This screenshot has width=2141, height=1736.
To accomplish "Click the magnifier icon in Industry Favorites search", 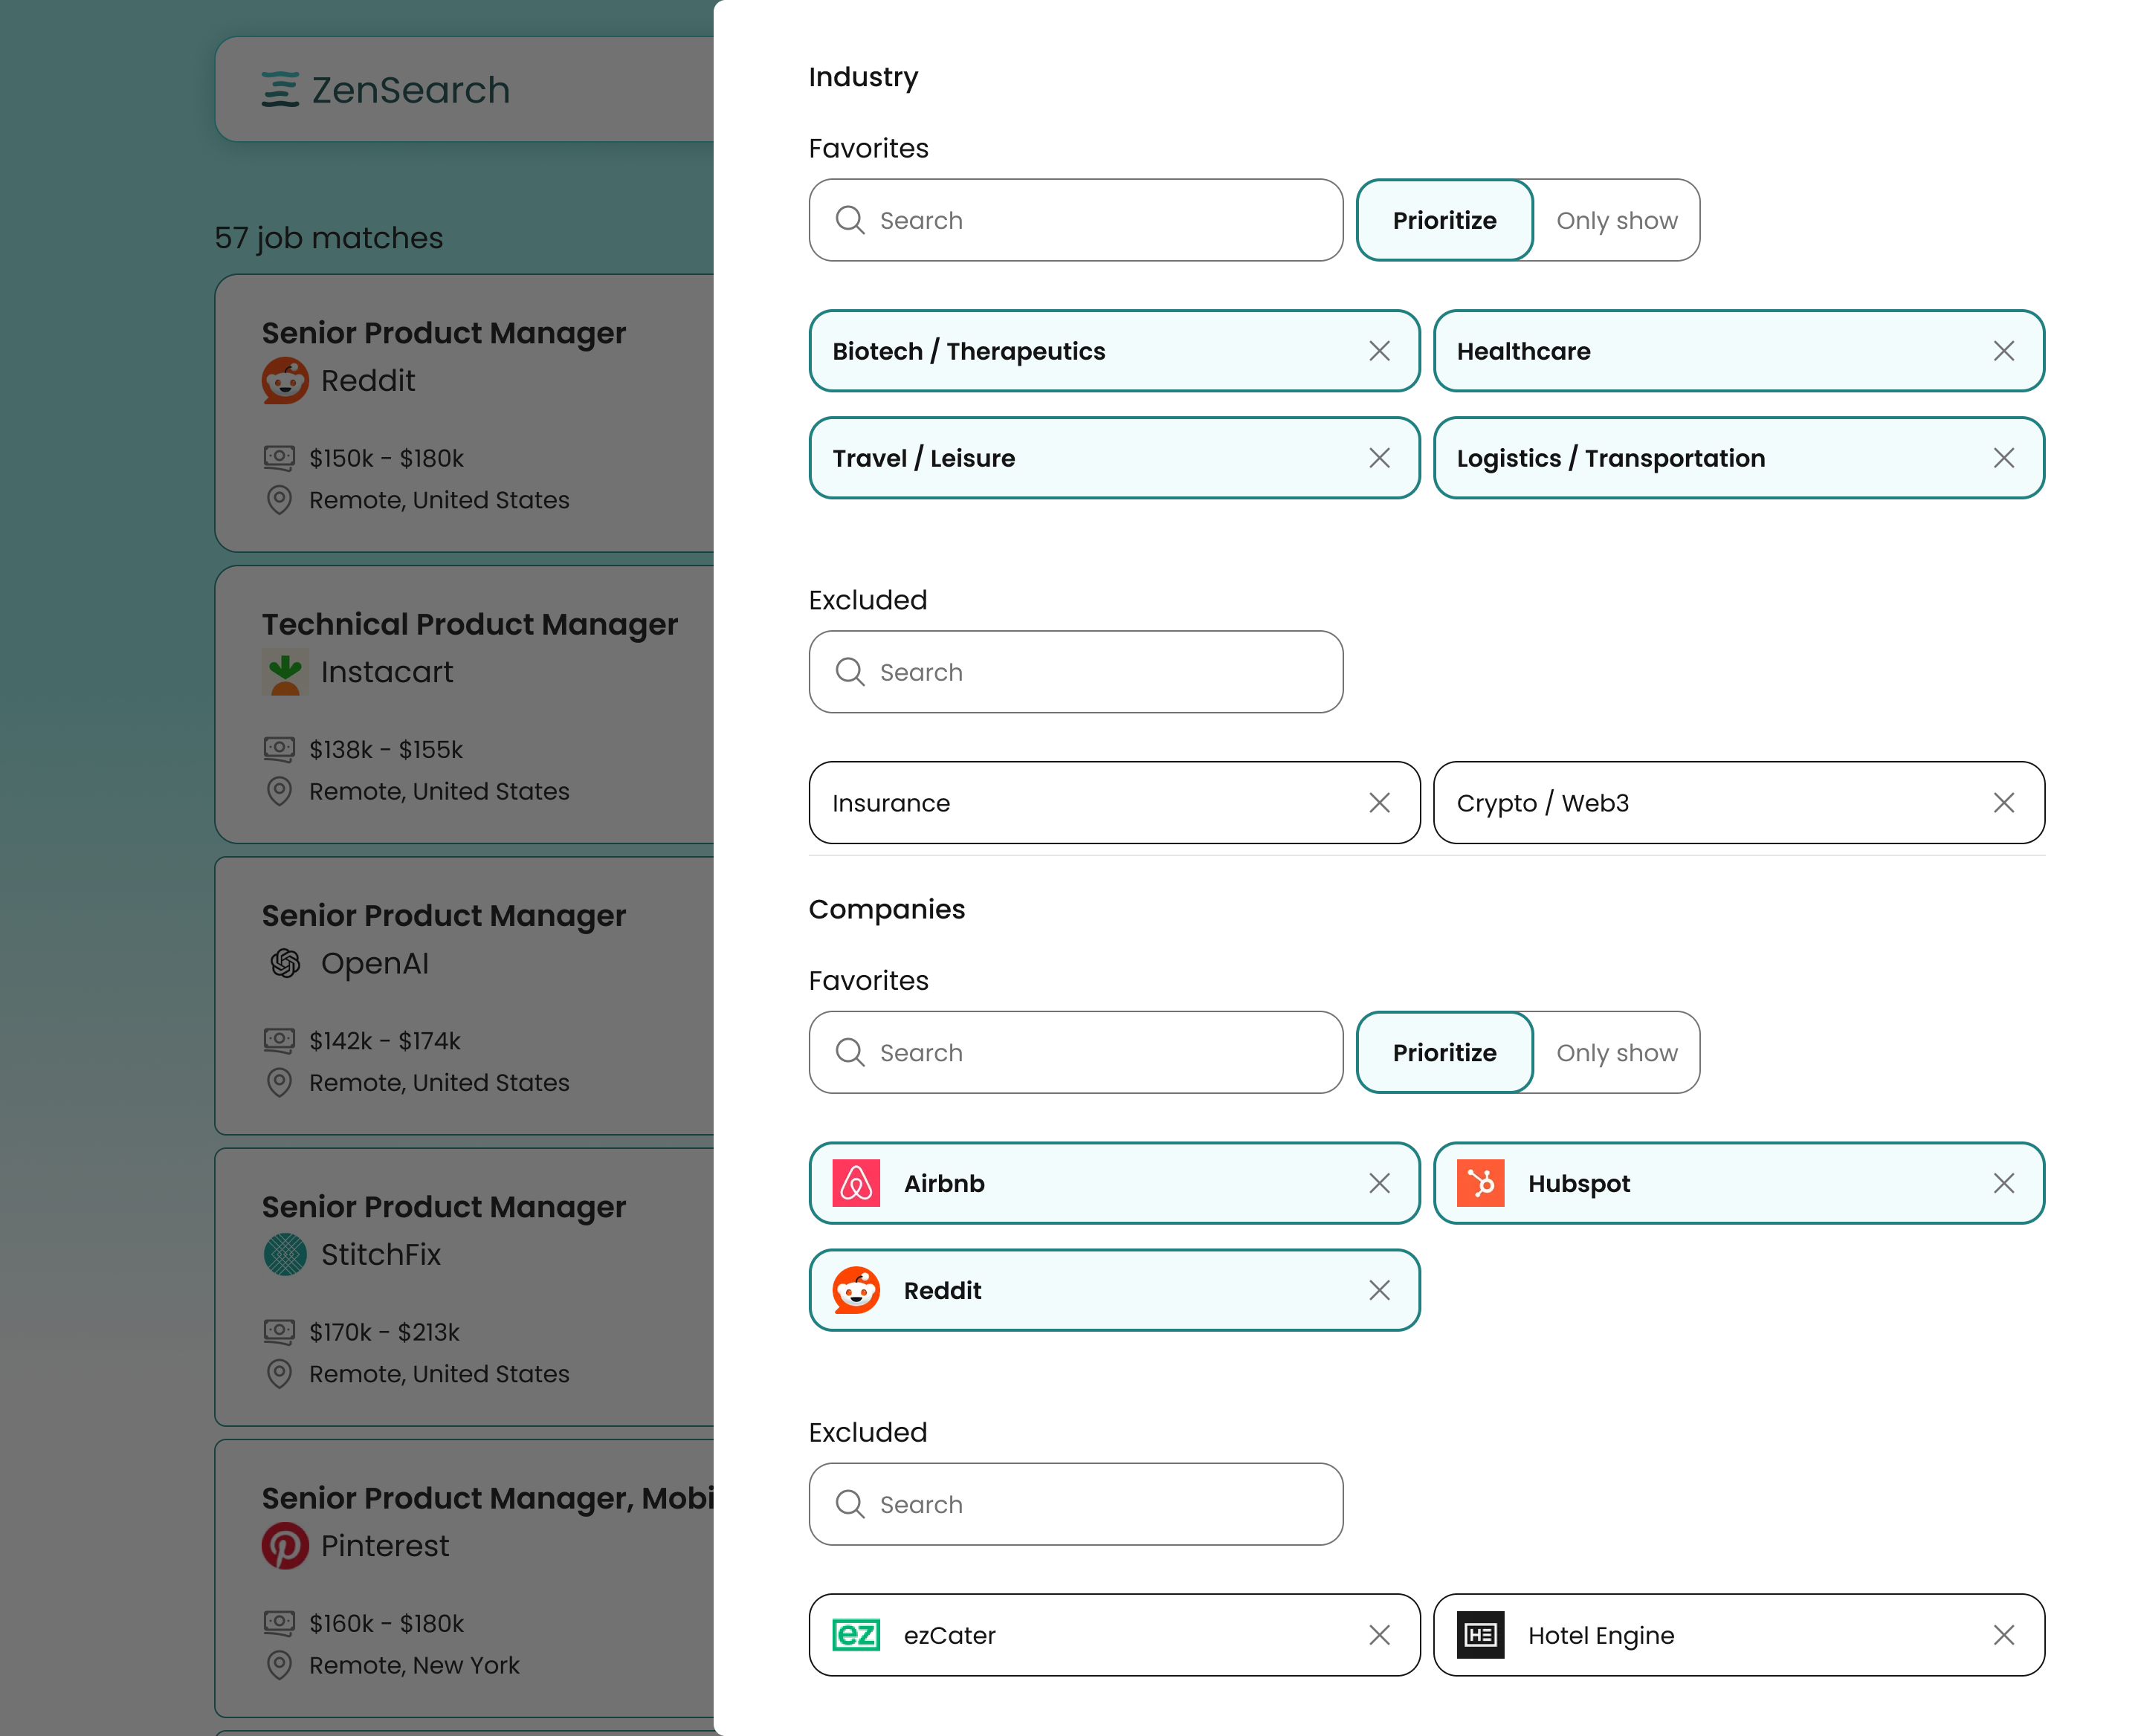I will 850,220.
